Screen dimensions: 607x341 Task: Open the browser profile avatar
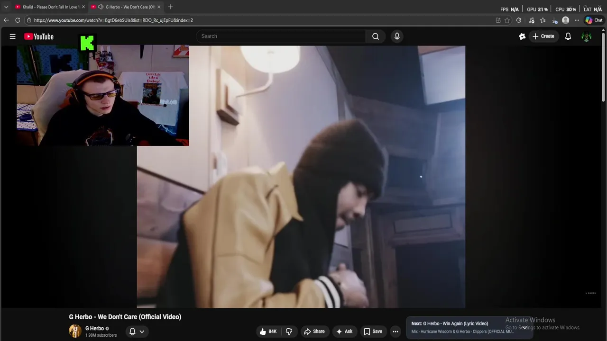(x=565, y=20)
